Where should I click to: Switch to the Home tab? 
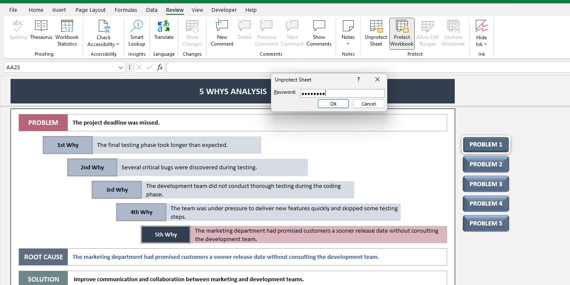(x=36, y=10)
